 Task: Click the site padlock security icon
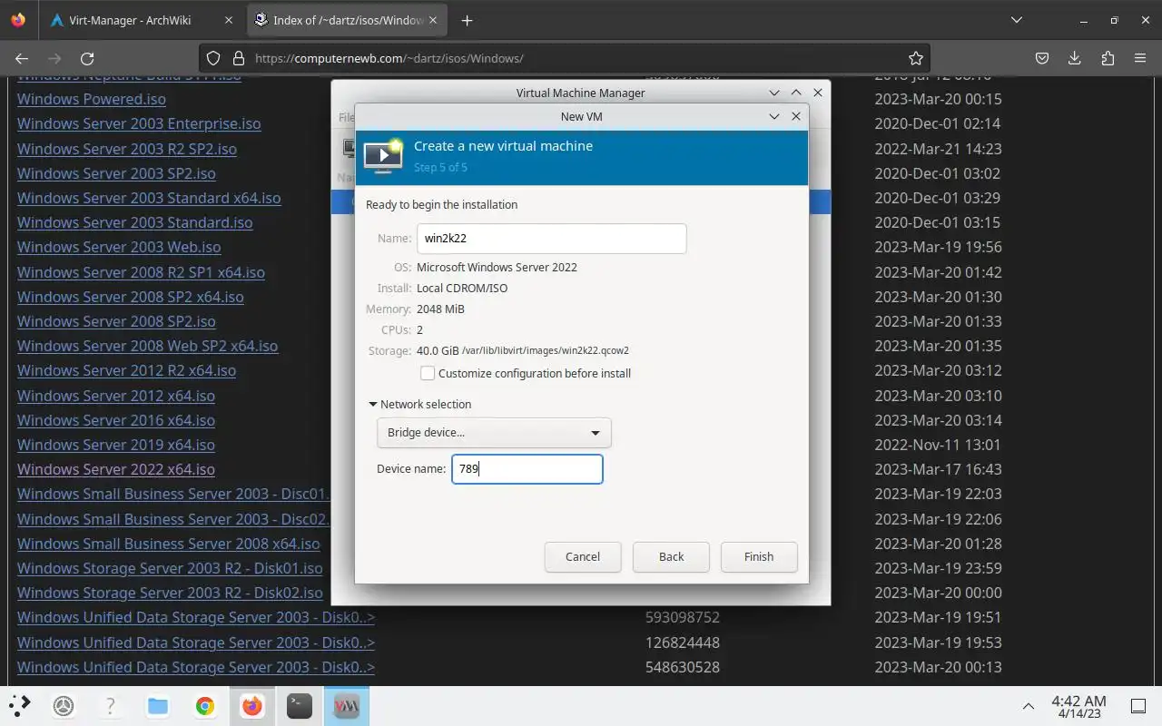tap(239, 58)
